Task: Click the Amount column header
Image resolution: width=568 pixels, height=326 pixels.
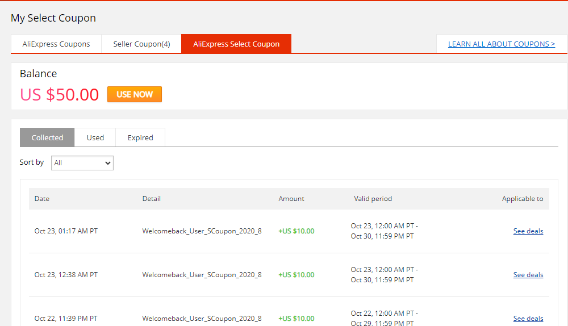Action: tap(291, 199)
